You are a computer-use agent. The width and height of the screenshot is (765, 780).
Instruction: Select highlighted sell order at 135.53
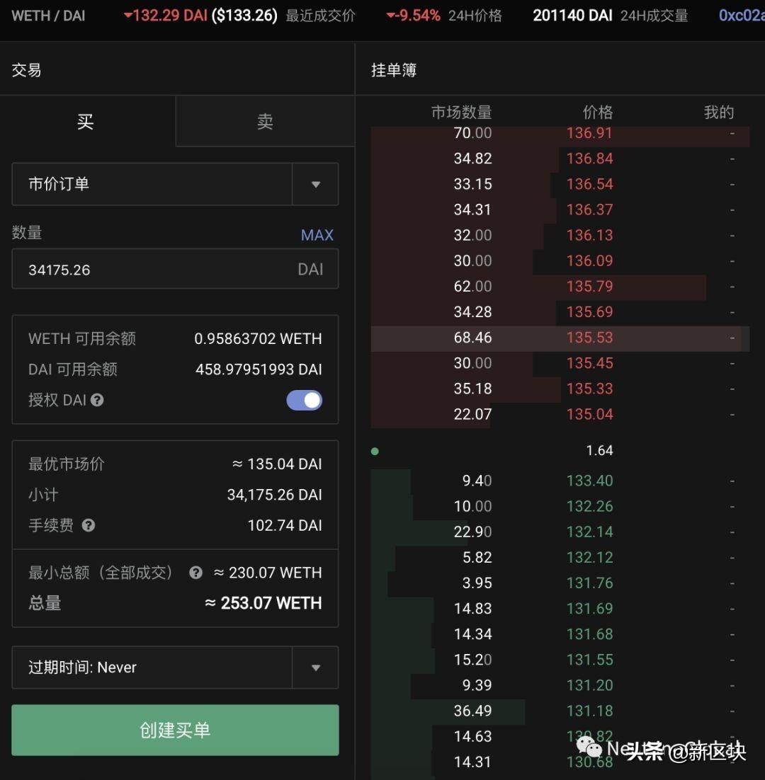pyautogui.click(x=560, y=338)
